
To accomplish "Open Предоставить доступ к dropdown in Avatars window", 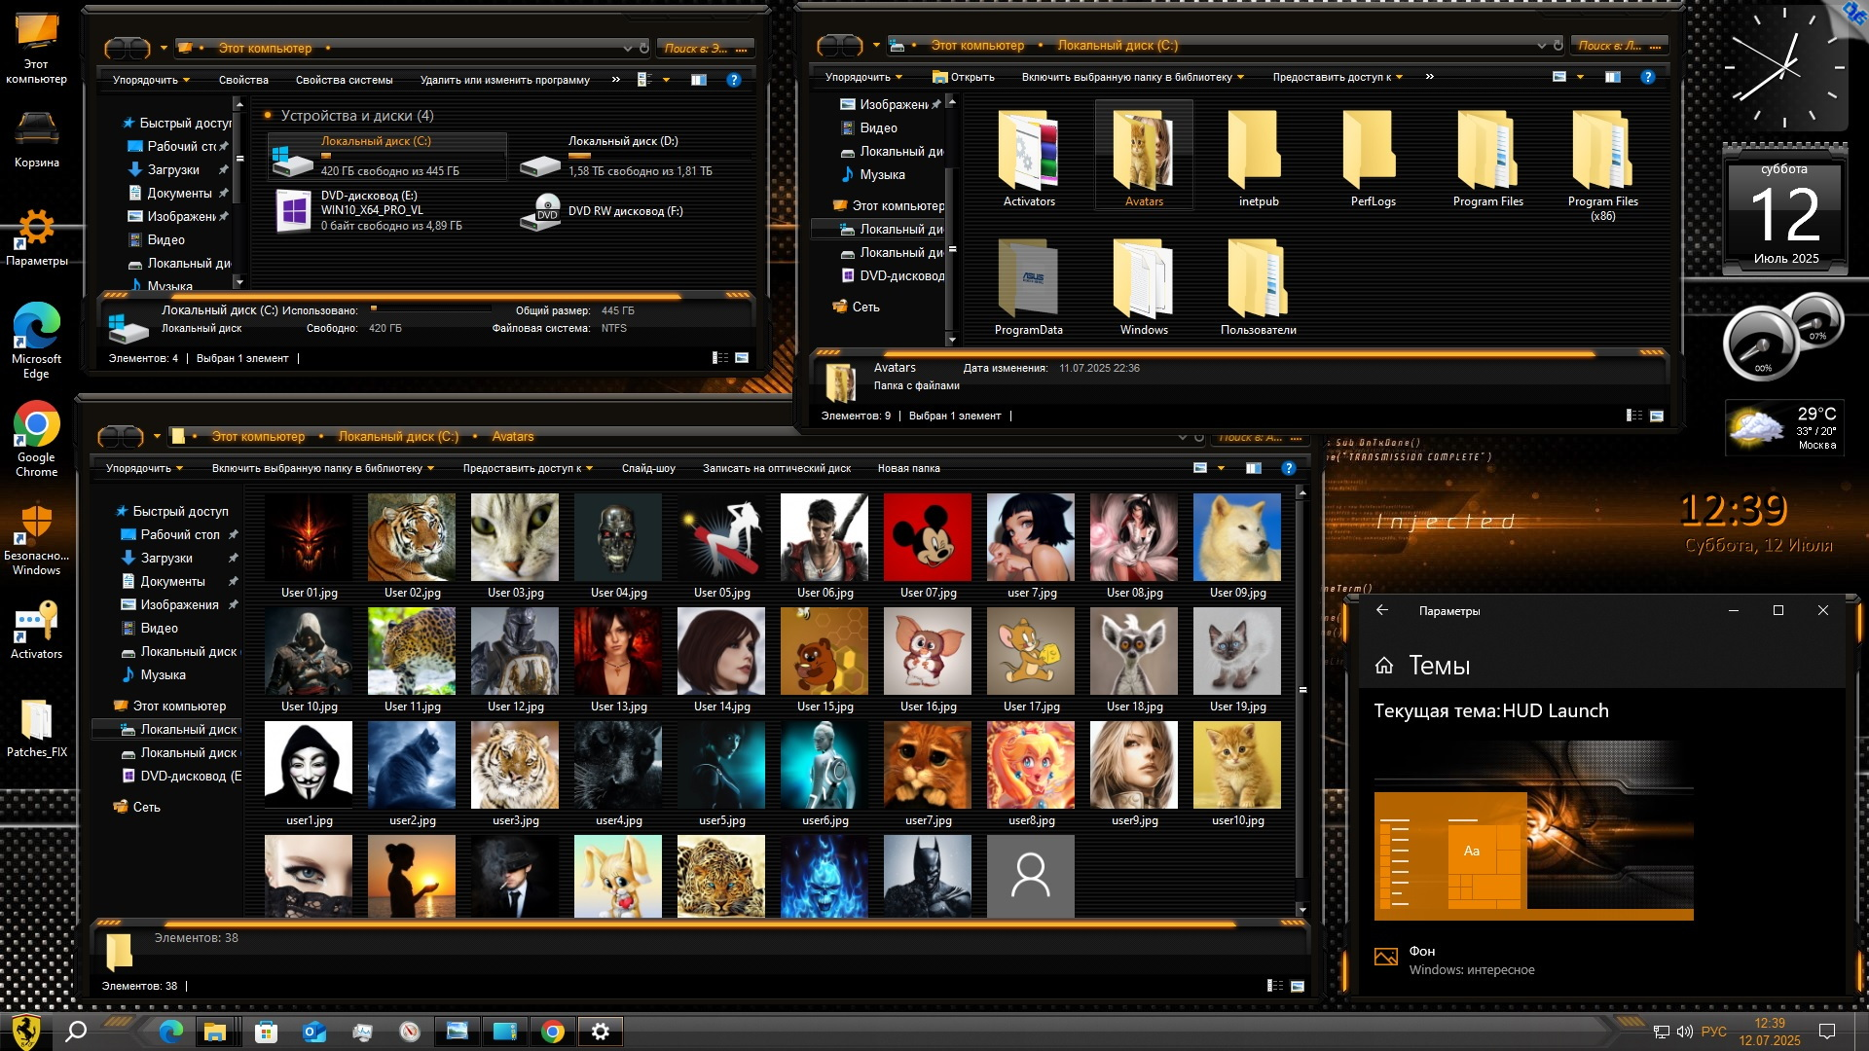I will 527,468.
